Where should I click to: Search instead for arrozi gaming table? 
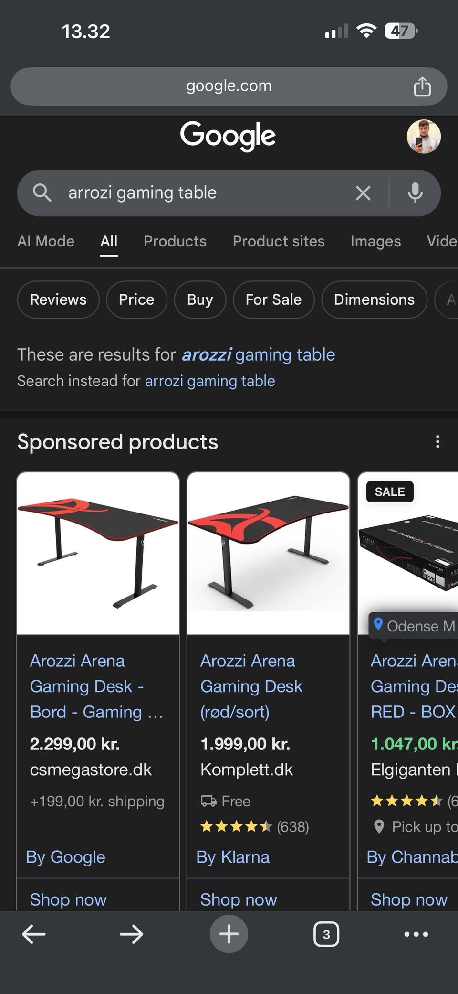click(x=210, y=381)
